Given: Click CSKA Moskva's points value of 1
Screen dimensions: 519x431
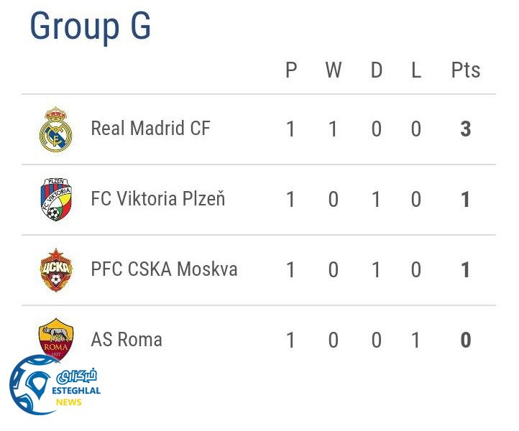Looking at the screenshot, I should [465, 269].
